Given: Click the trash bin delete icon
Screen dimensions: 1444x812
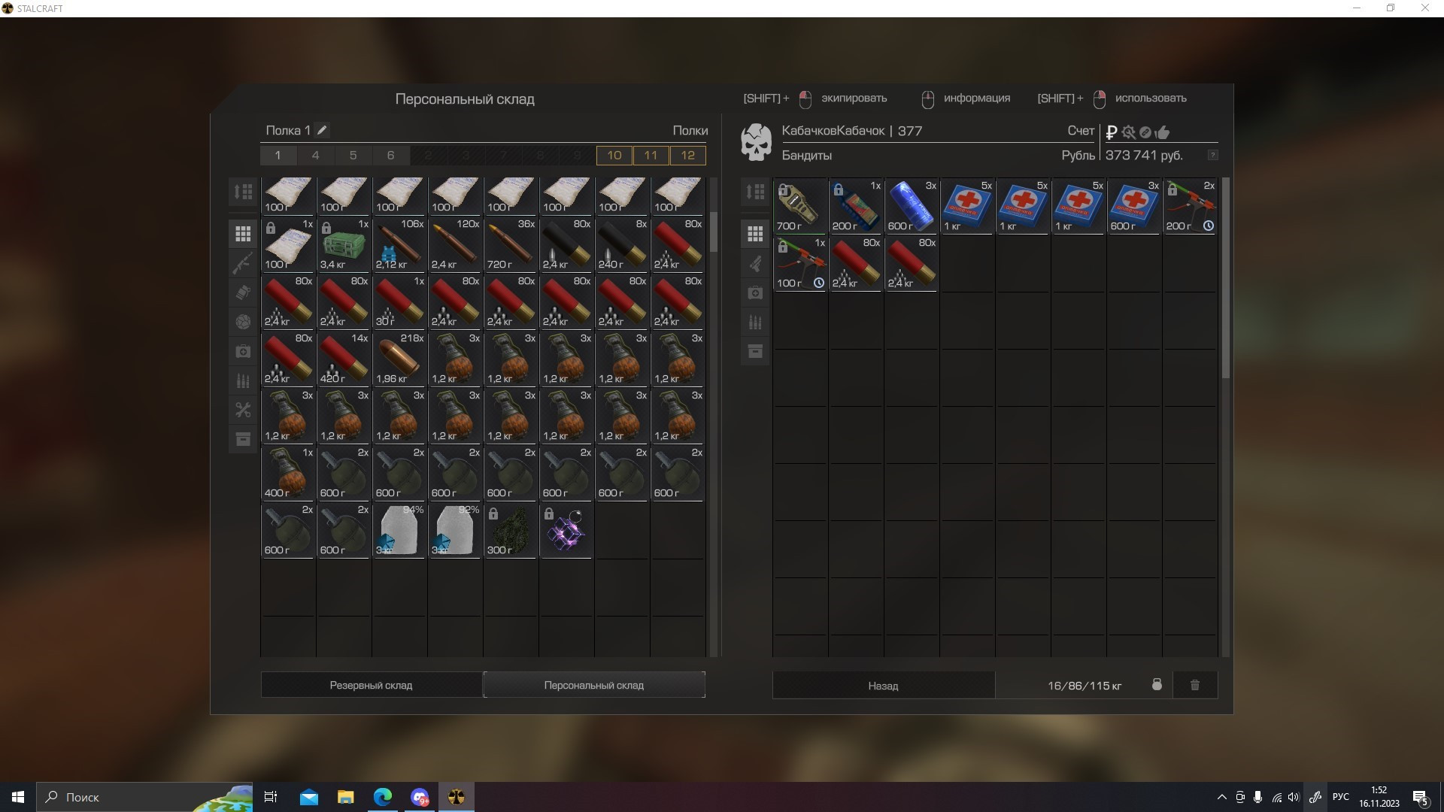Looking at the screenshot, I should click(x=1195, y=685).
